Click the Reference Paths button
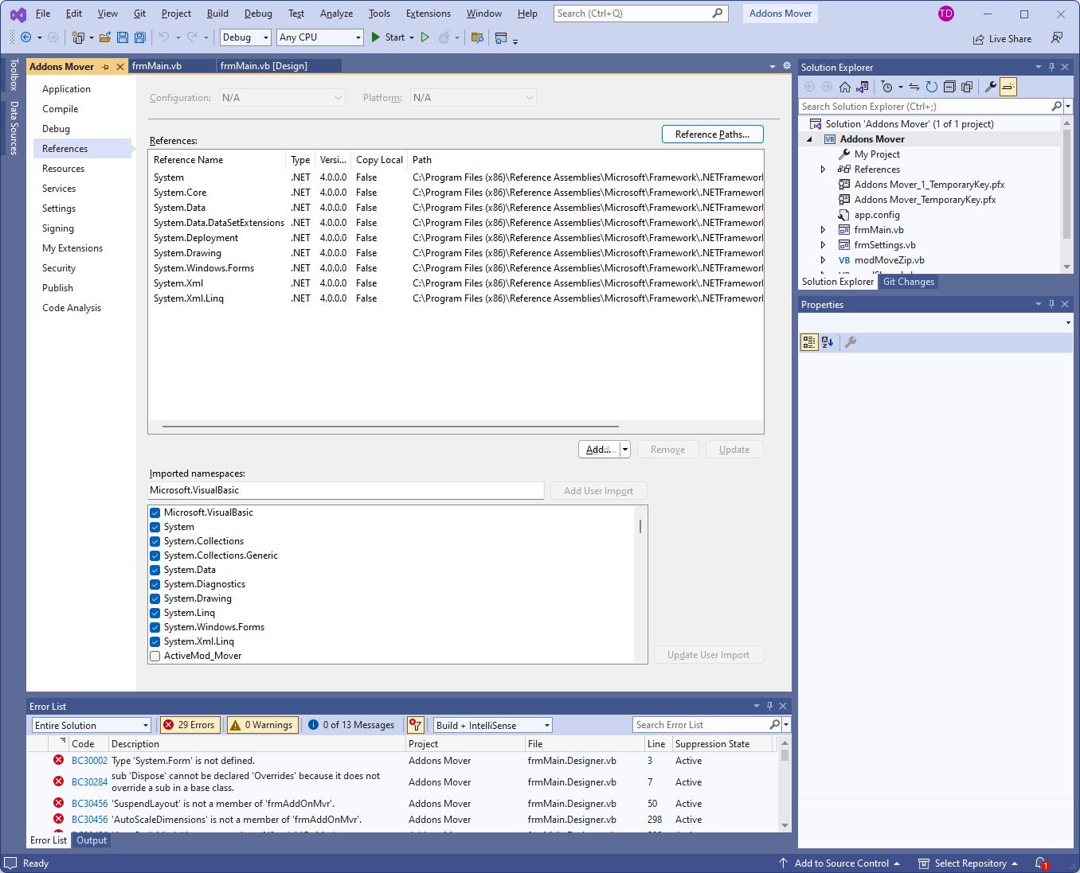1080x873 pixels. click(712, 134)
